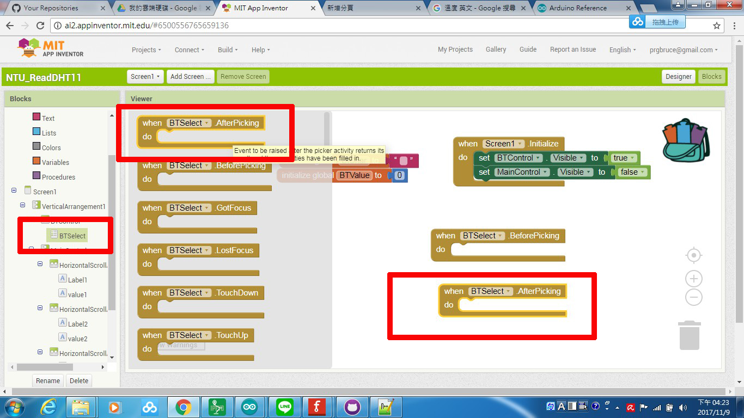Switch to the Arduino Reference browser tab
This screenshot has height=418, width=744.
584,8
